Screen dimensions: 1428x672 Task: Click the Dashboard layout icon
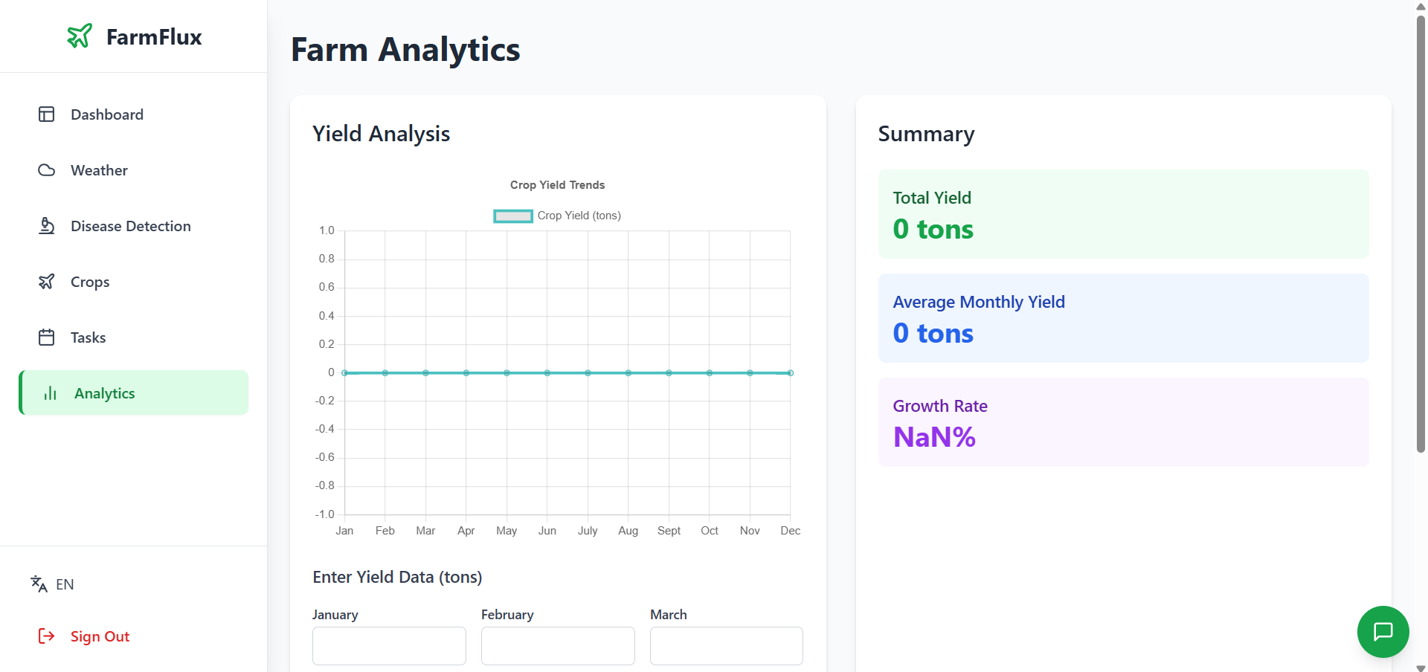[x=46, y=114]
